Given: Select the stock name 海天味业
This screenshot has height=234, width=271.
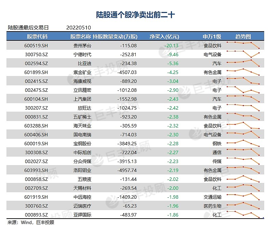Looking at the screenshot, I should (82, 126).
